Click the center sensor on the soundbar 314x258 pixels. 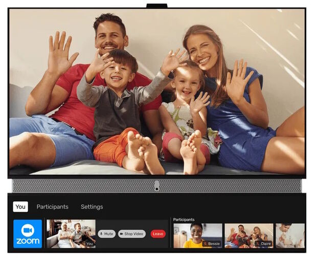156,186
